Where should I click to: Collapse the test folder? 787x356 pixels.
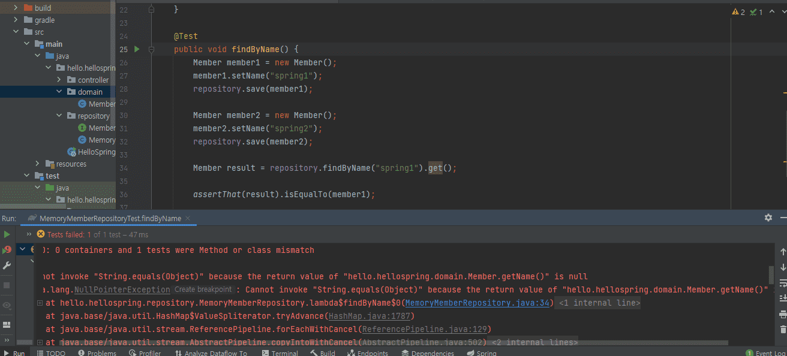(27, 176)
